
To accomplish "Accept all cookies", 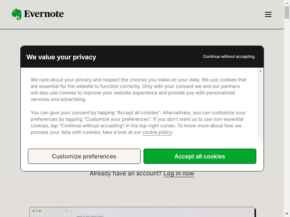I will click(x=200, y=156).
